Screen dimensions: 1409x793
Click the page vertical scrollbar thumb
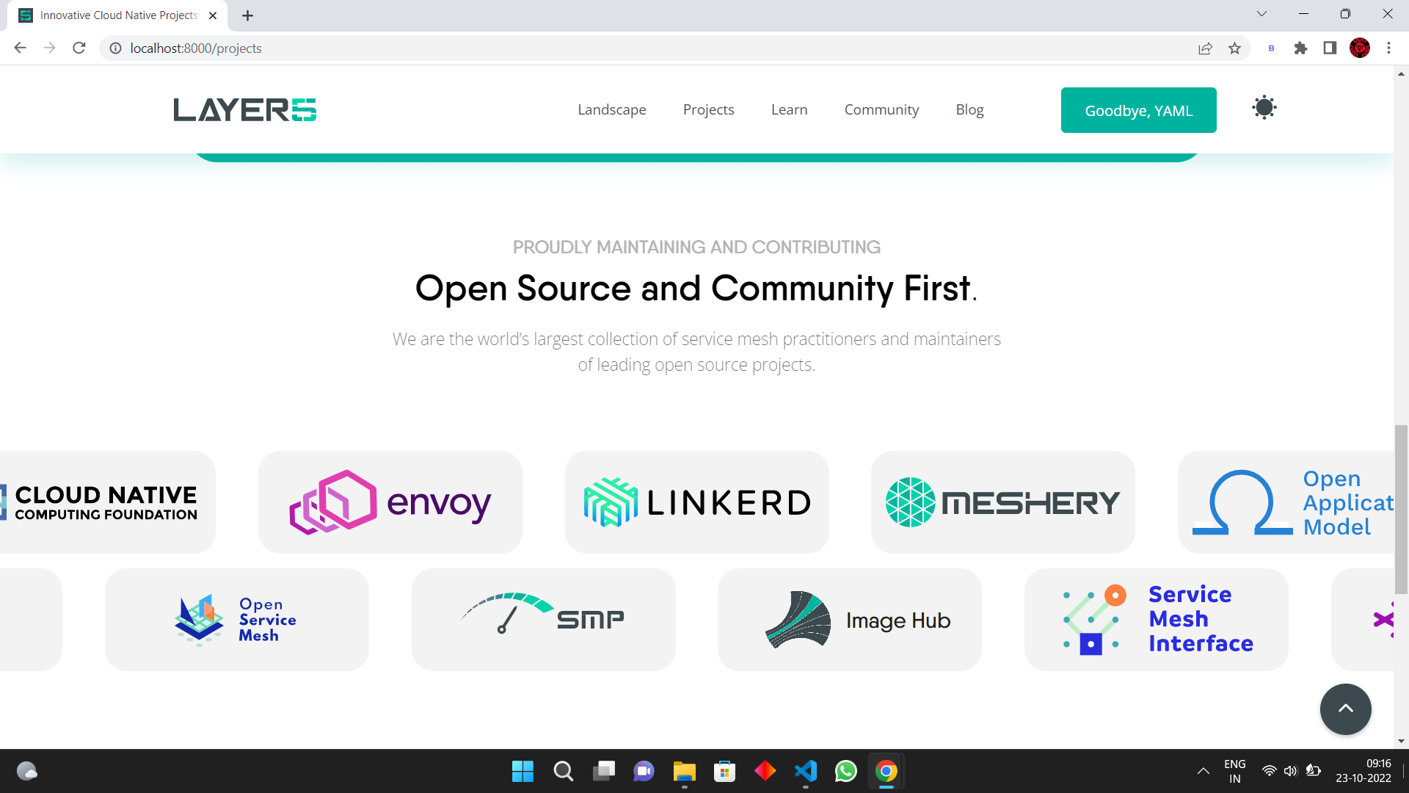(x=1401, y=508)
